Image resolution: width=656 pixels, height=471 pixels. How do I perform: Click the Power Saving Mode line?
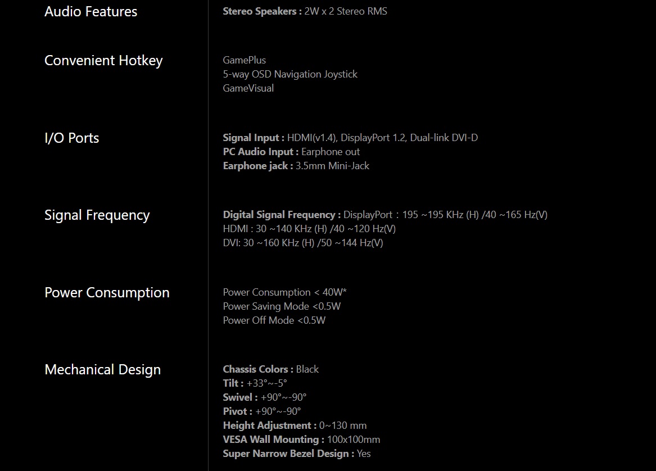coord(282,306)
